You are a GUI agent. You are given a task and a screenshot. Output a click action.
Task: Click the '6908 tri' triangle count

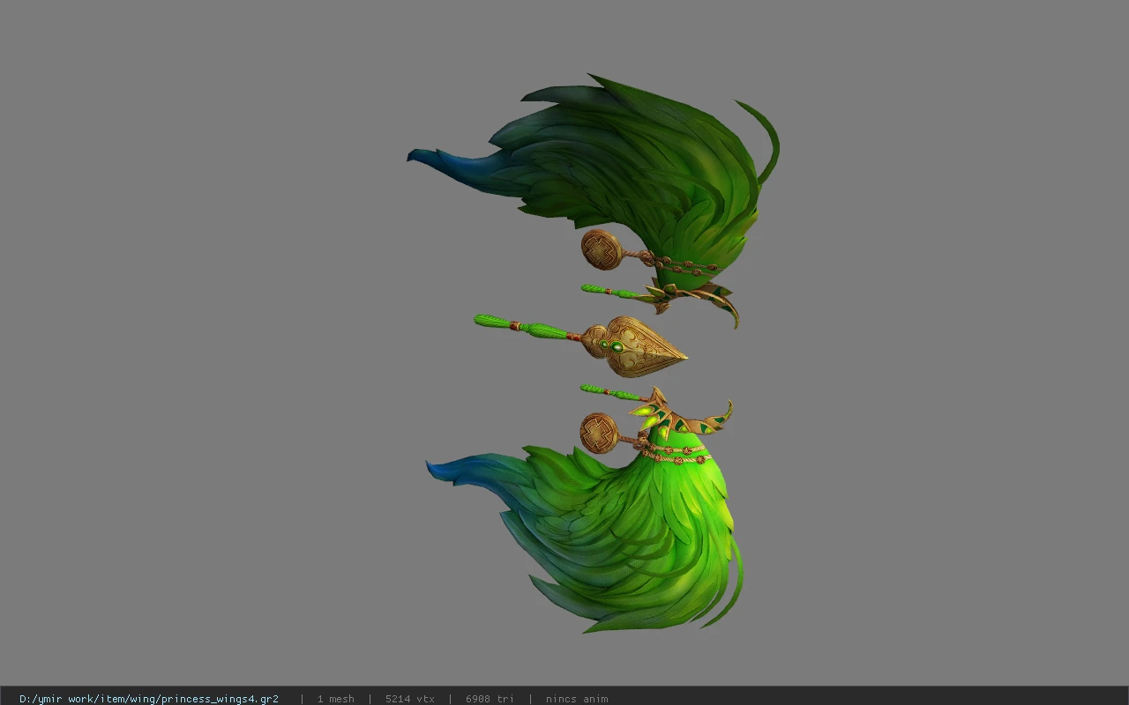click(x=490, y=699)
